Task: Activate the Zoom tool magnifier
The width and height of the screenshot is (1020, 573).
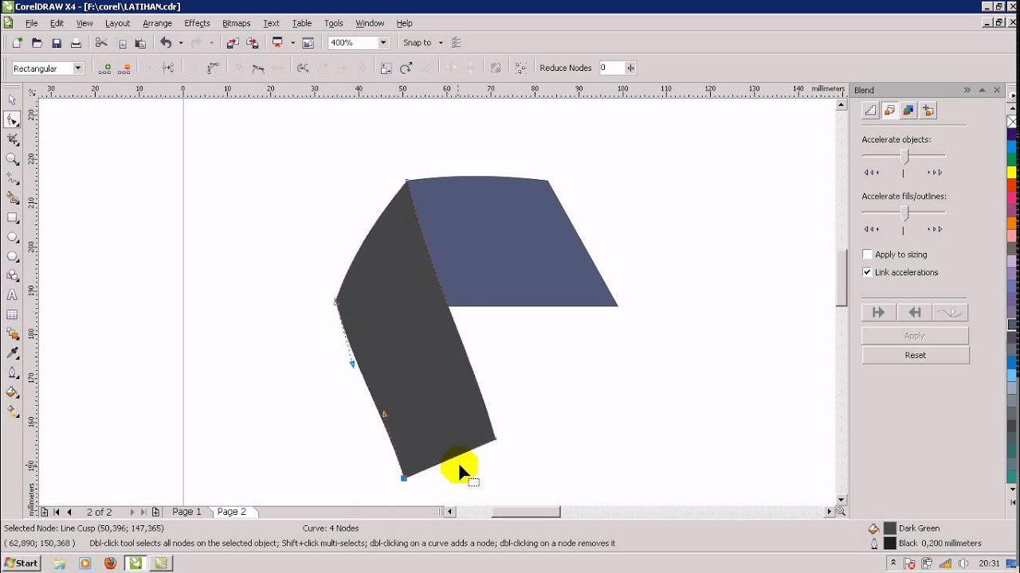Action: 12,159
